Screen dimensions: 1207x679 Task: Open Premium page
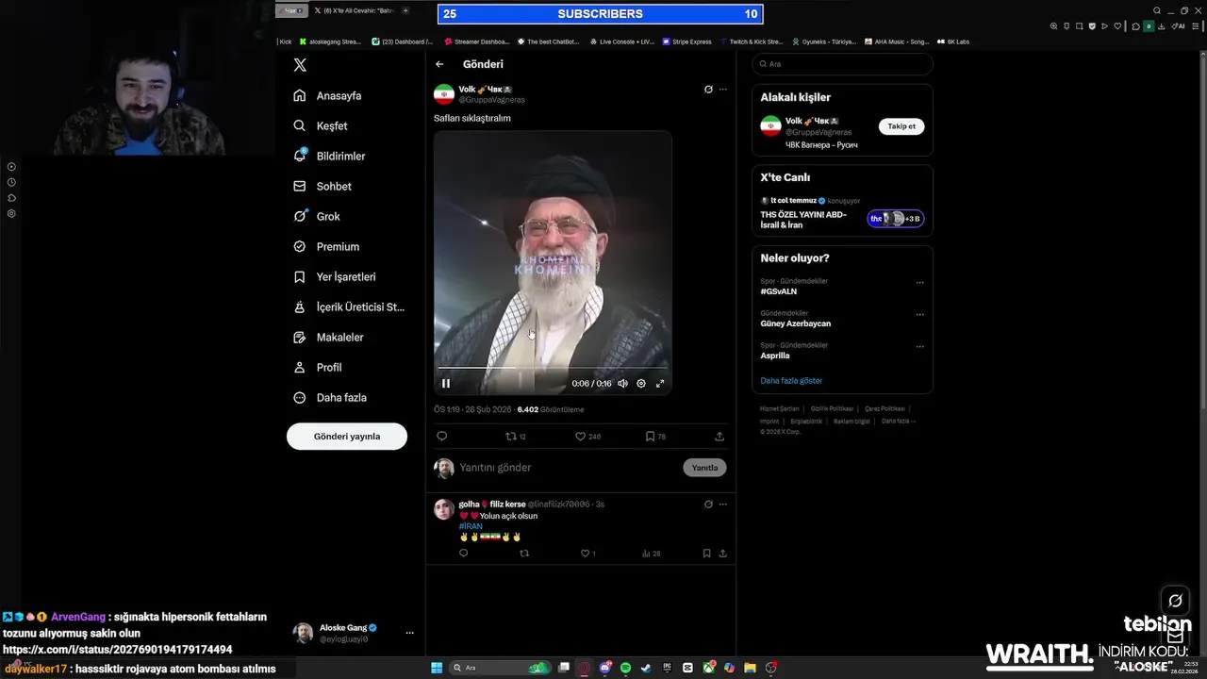click(x=326, y=246)
